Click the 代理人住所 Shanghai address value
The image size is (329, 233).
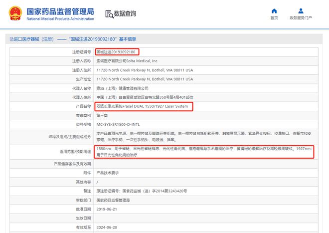(x=145, y=97)
